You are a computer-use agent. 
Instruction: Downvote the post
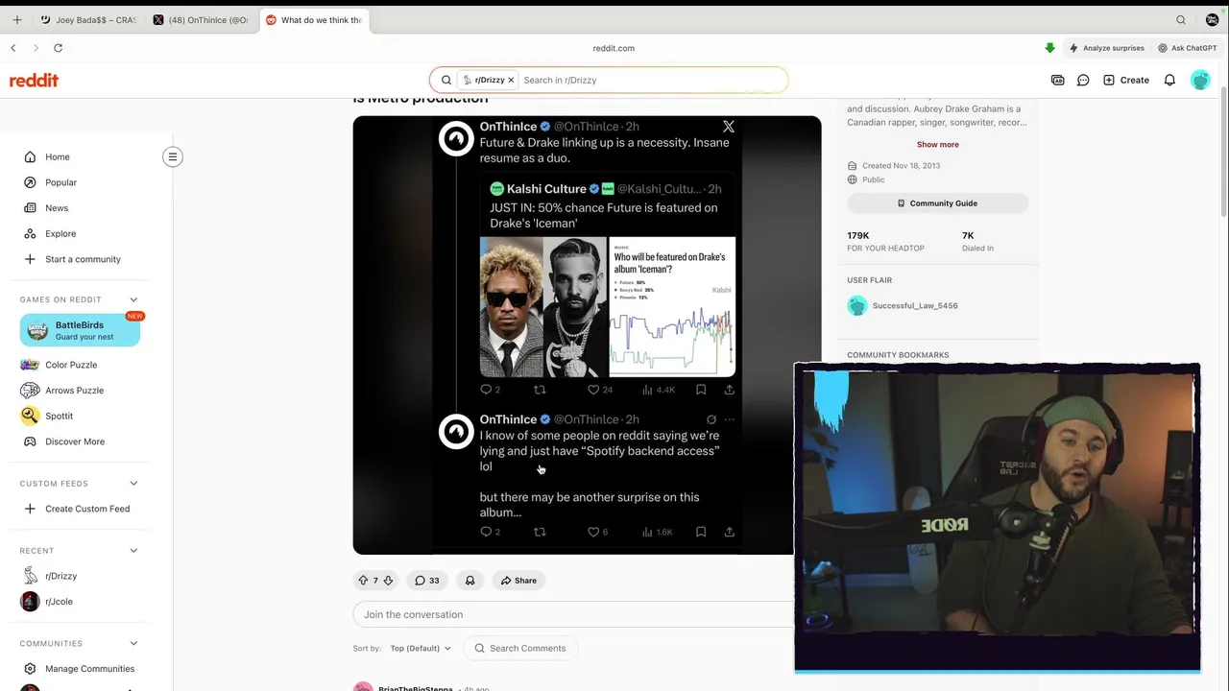pyautogui.click(x=388, y=581)
